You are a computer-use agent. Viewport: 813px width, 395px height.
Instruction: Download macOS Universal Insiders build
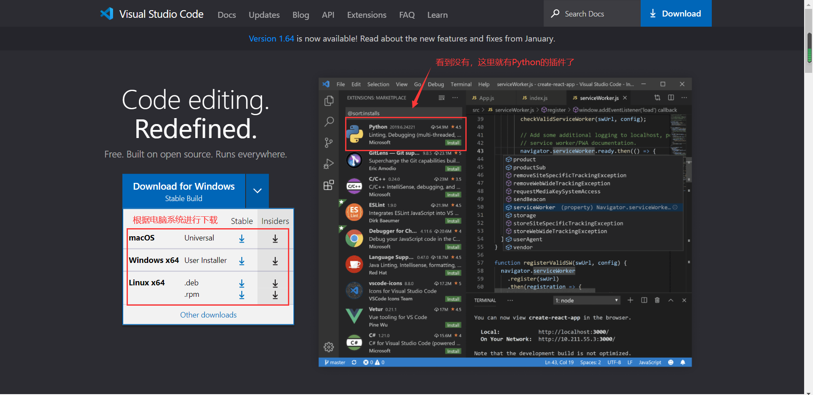(x=275, y=239)
